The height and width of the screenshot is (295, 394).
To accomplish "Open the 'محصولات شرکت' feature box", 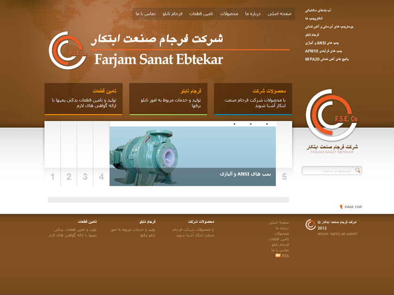I will [x=253, y=99].
